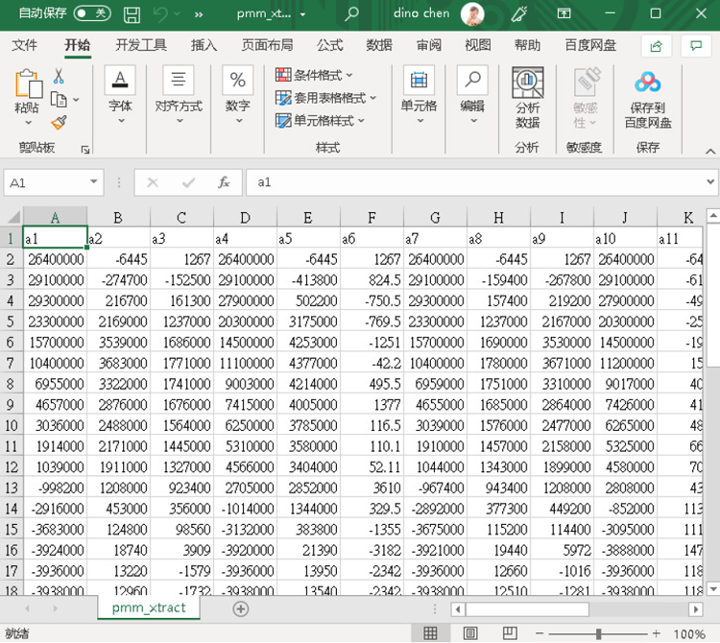Select Page Break Preview in status bar

point(510,633)
